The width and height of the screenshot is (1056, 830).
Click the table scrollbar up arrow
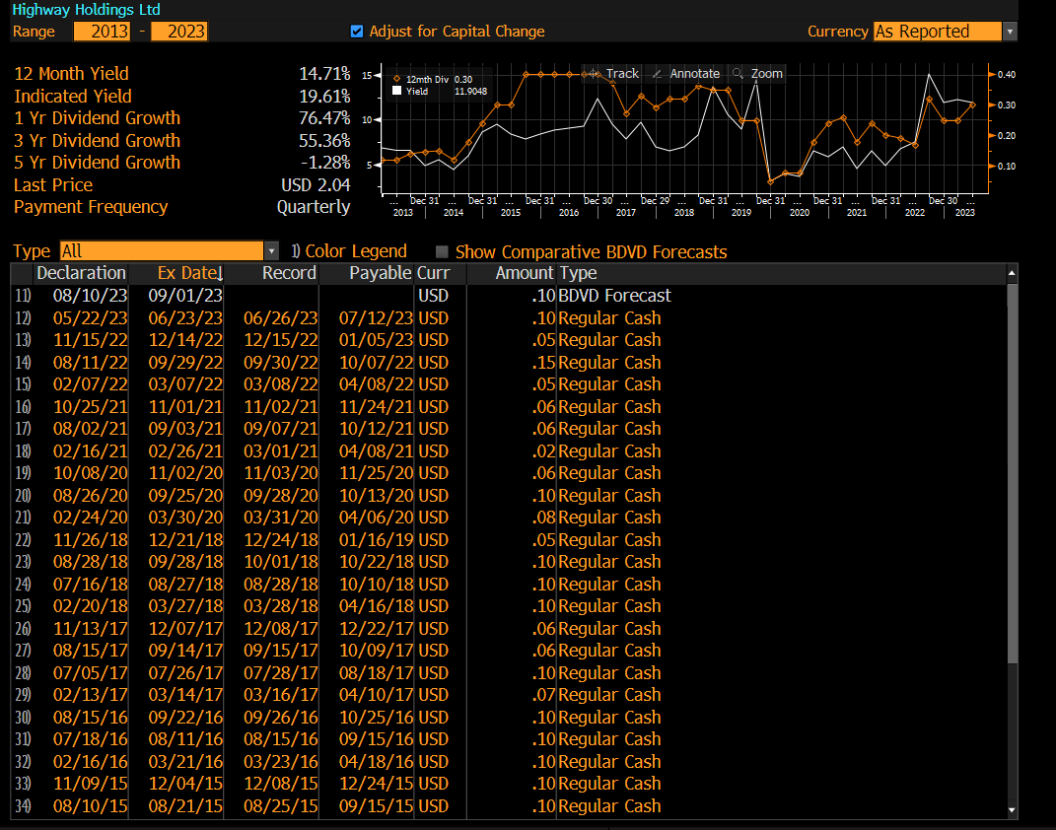[1012, 273]
